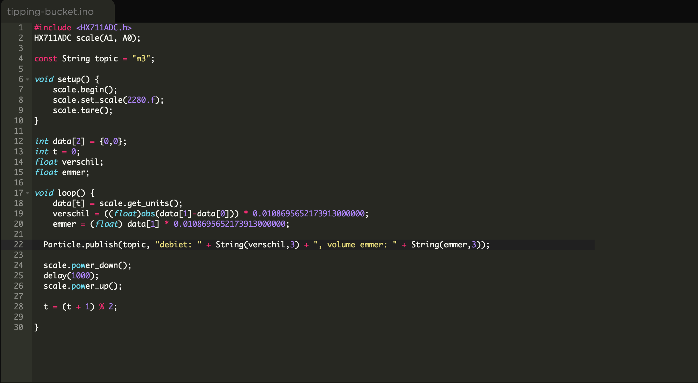Click Particle.publish on line 22
Screen dimensions: 698x383
[x=81, y=245]
